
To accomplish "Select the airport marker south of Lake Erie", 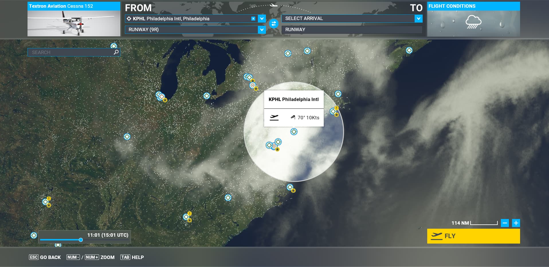I will (x=207, y=96).
